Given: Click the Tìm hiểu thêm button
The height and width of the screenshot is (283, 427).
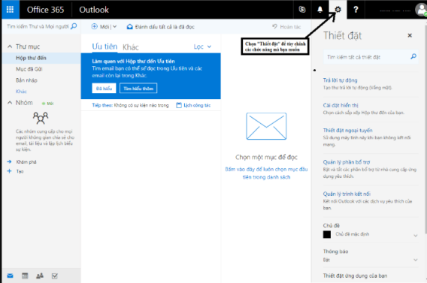Looking at the screenshot, I should click(x=138, y=89).
